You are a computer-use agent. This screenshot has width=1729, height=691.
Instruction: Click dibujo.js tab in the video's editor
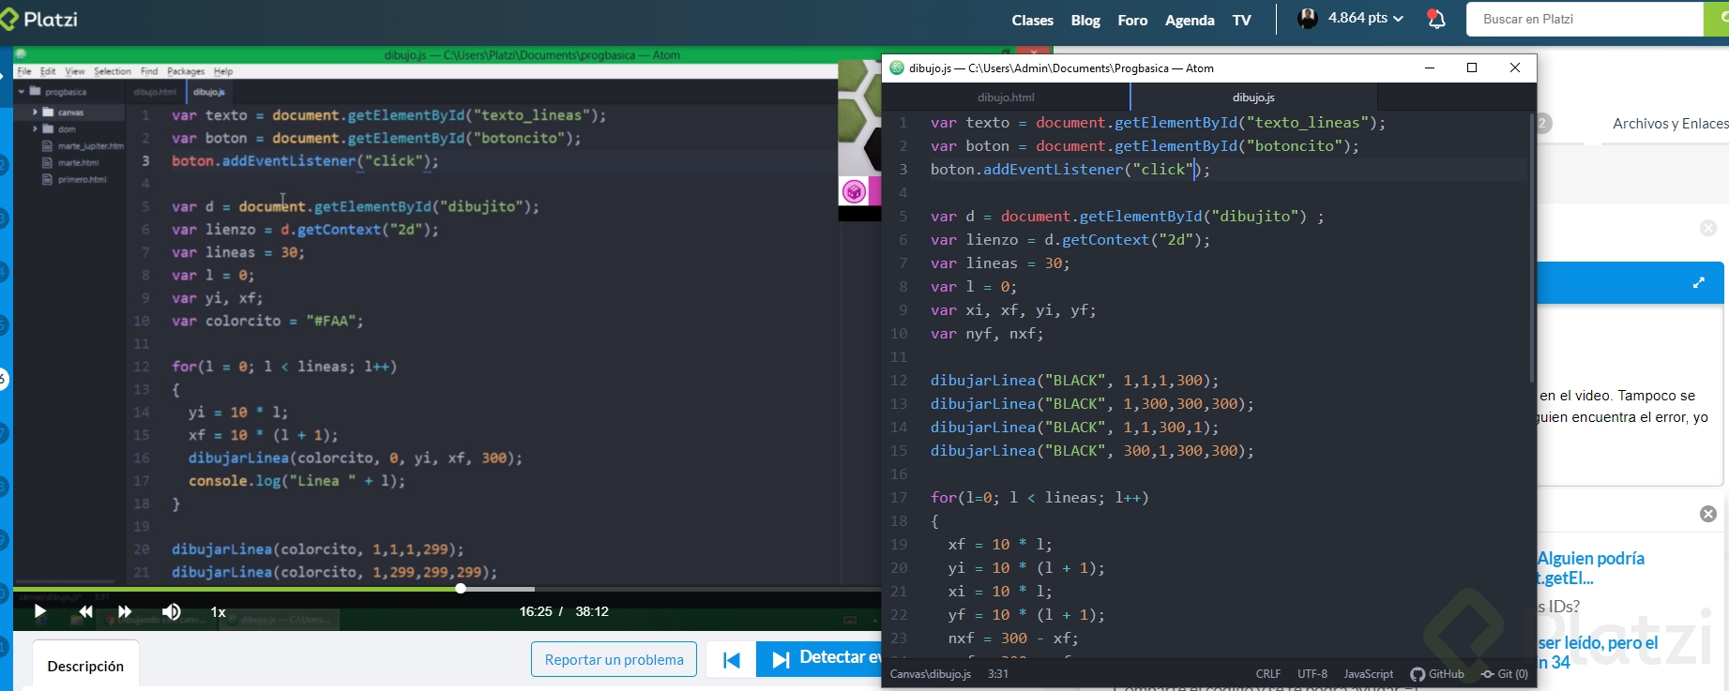209,92
